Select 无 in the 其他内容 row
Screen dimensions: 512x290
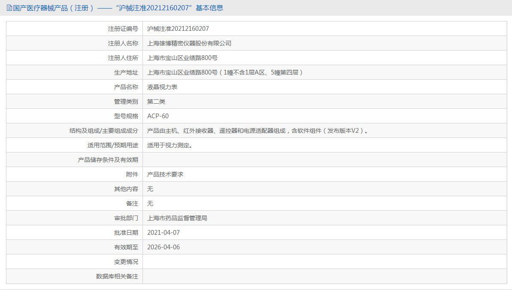coord(150,189)
